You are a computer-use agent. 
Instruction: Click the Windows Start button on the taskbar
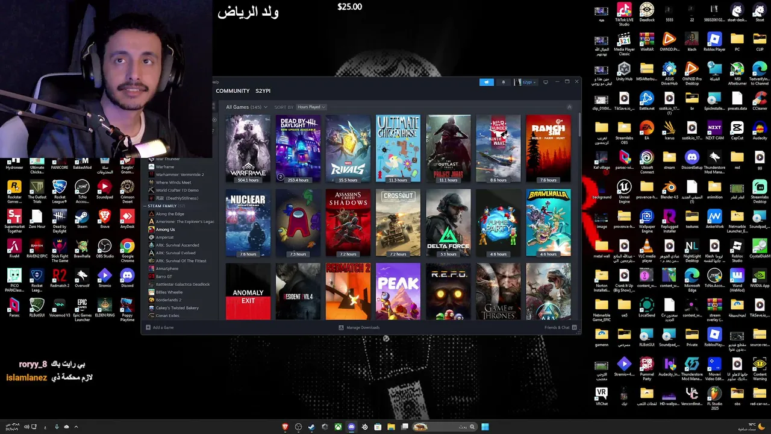(485, 427)
